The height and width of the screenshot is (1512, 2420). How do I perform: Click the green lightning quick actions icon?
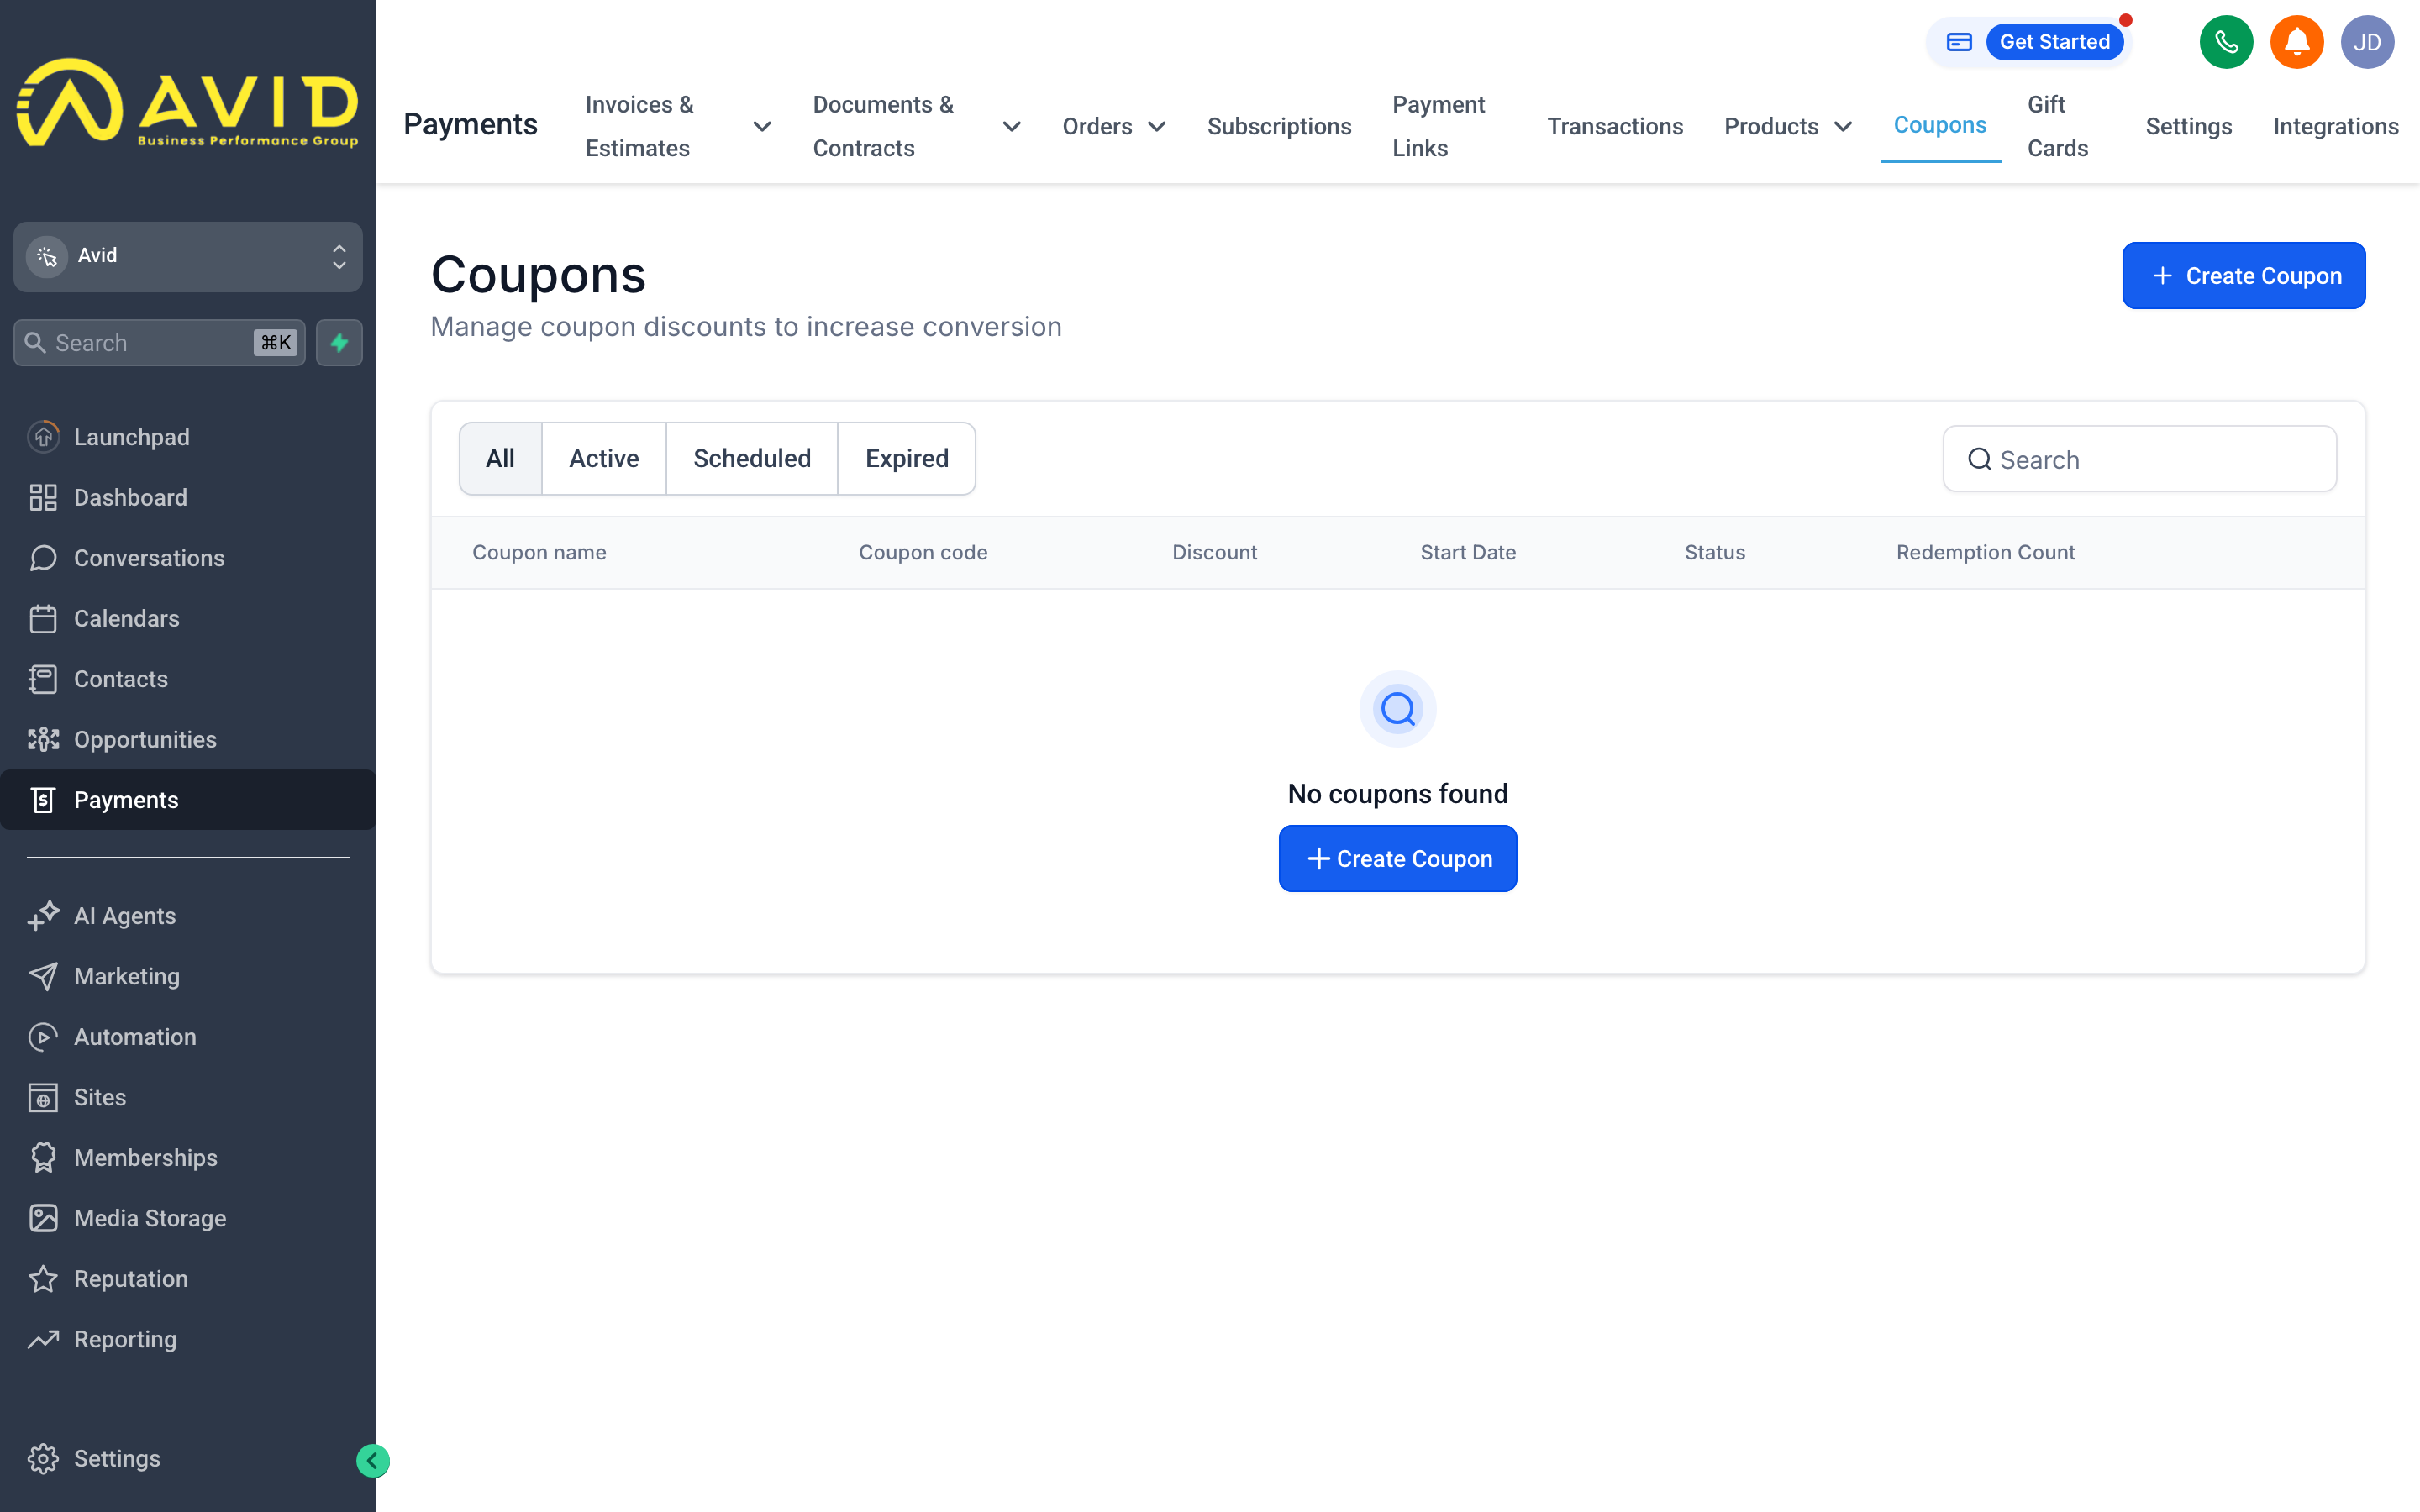[339, 343]
